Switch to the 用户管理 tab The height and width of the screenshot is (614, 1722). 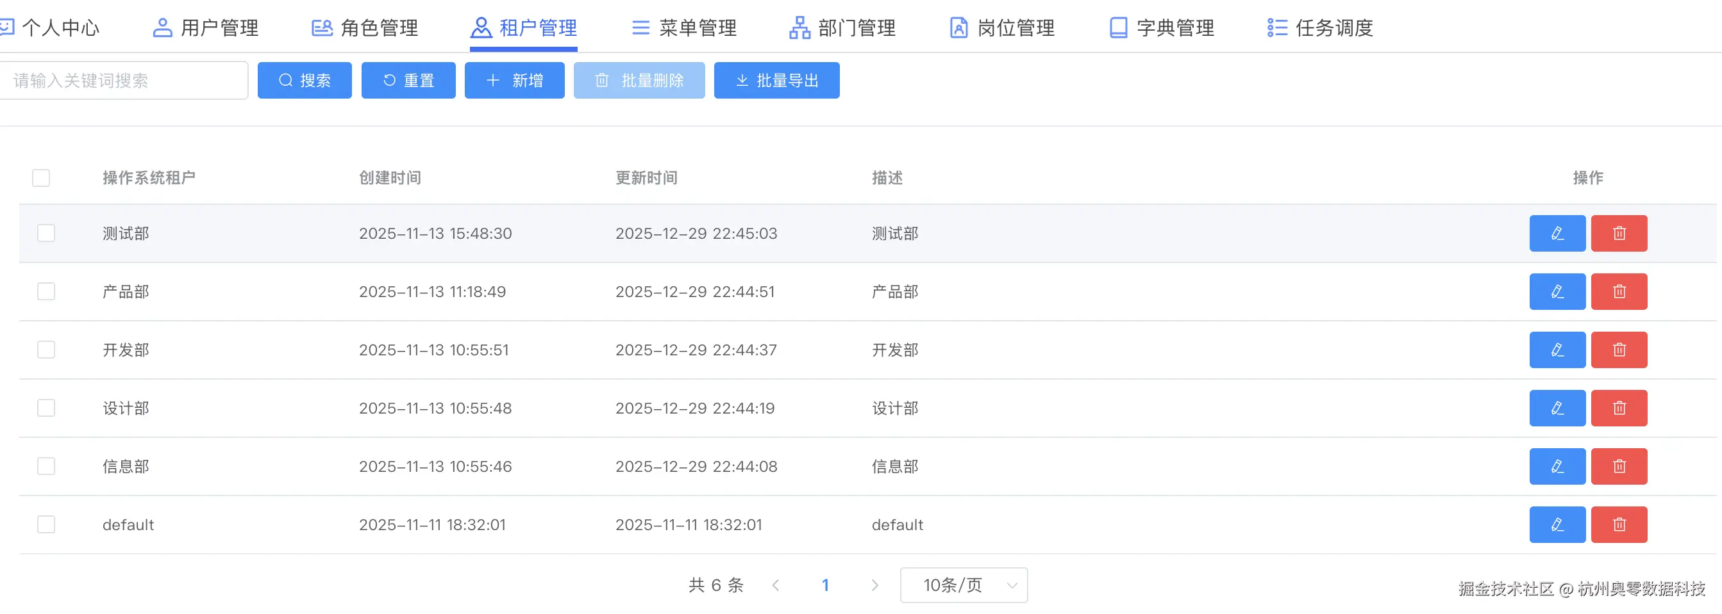point(206,28)
